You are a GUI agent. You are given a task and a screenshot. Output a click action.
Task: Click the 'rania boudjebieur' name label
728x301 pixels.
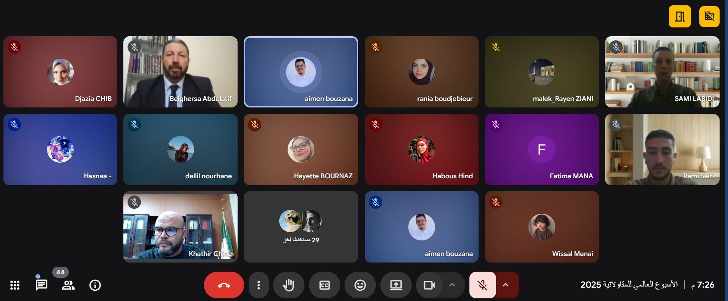[x=445, y=99]
